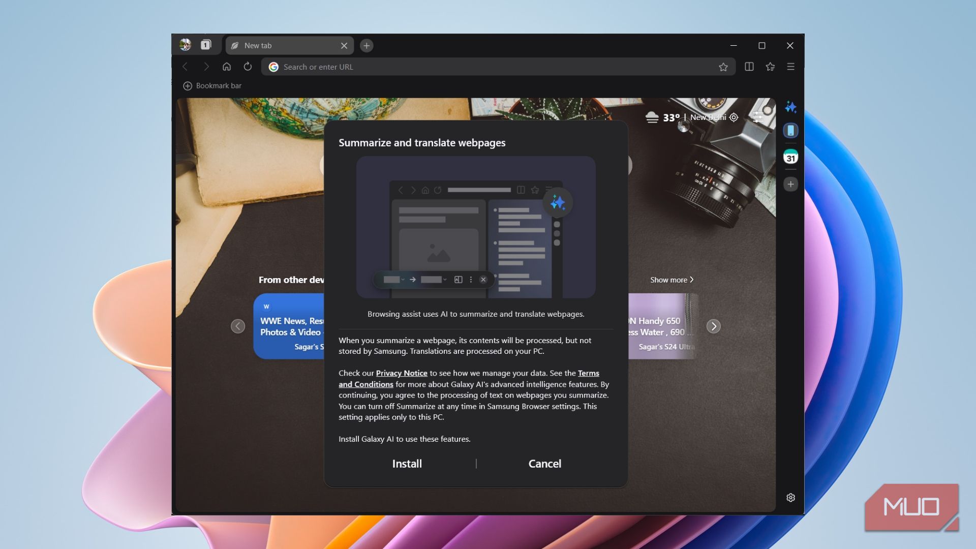Focus the Search or enter URL field
976x549 pixels.
[x=498, y=67]
